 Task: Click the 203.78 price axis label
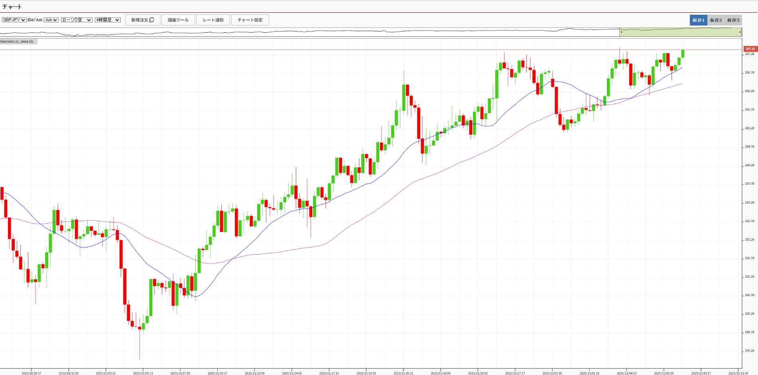(749, 184)
